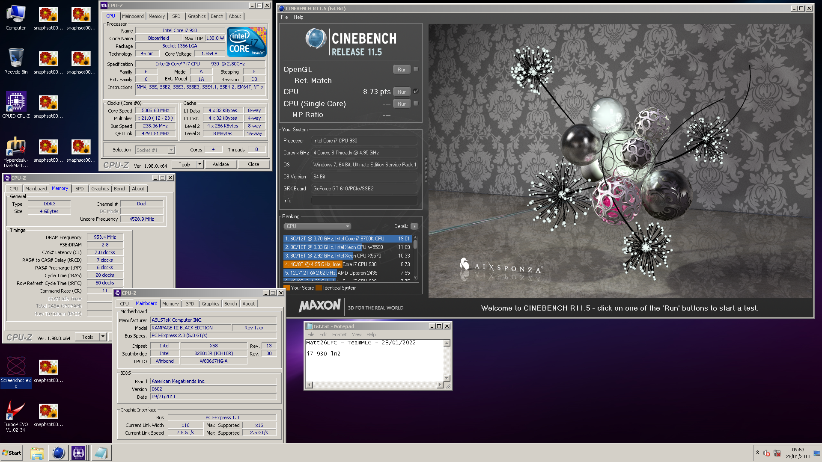This screenshot has width=822, height=462.
Task: Open the Computer desktop icon
Action: 16,18
